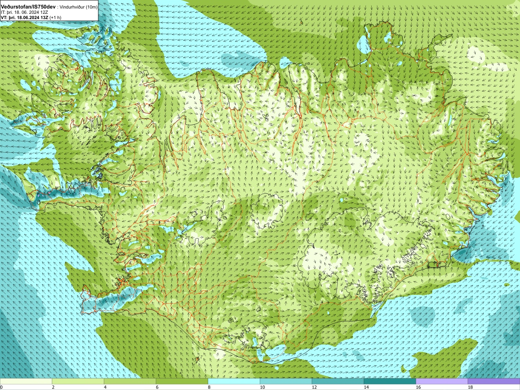
Task: Click the IT: þri. 18. 06. 2024 12Z line
Action: 24,13
